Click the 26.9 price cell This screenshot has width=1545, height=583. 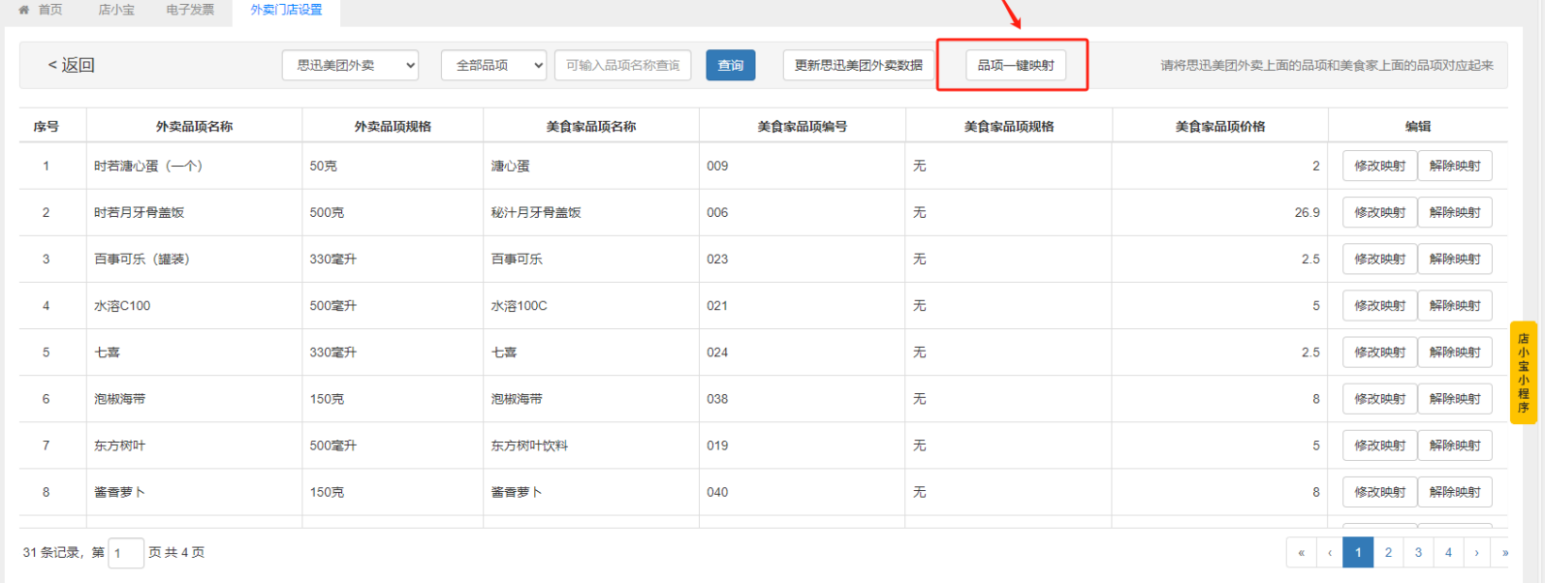[1219, 212]
